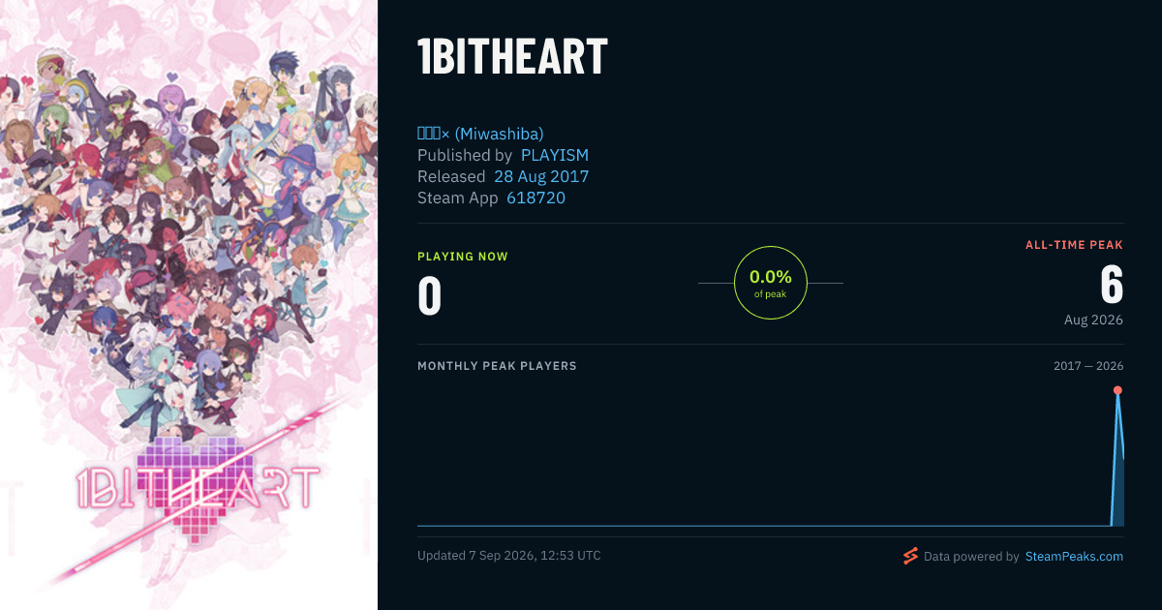
Task: Click the Monthly Peak Players label
Action: [497, 366]
